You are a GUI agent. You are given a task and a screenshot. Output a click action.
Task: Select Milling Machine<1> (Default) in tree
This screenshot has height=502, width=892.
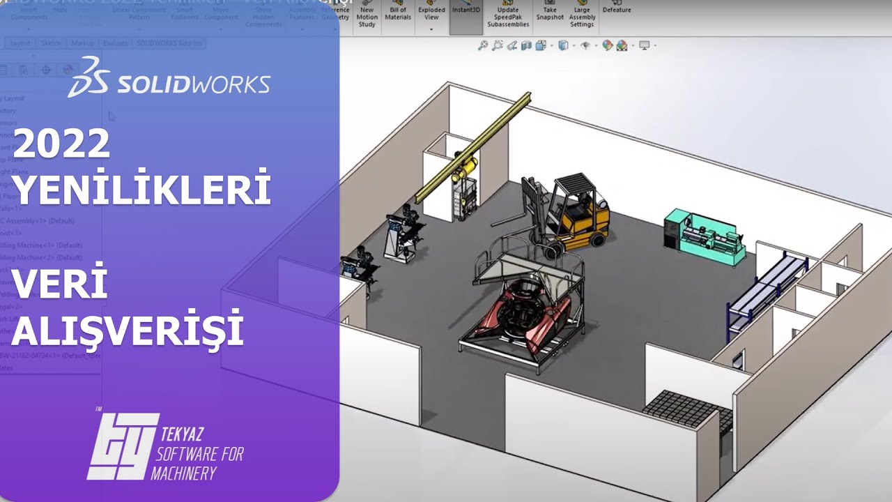tap(41, 245)
